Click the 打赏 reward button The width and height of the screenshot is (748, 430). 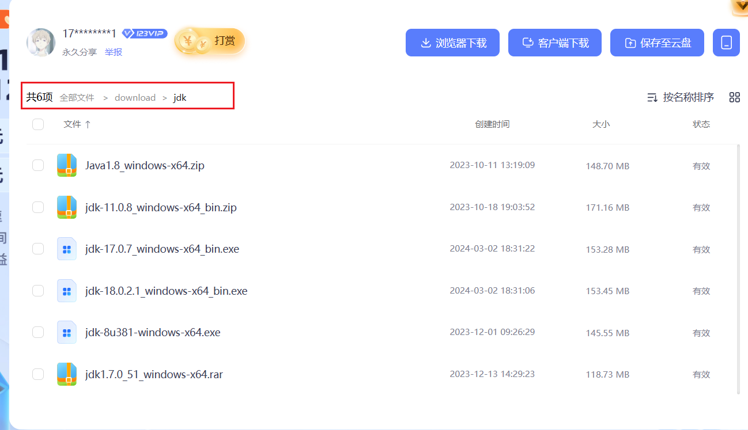210,41
